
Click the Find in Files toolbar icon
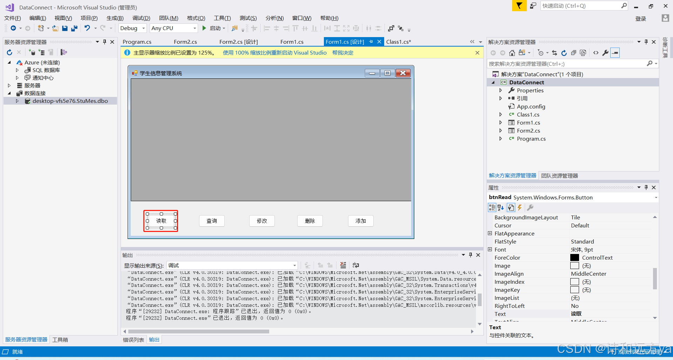[235, 28]
